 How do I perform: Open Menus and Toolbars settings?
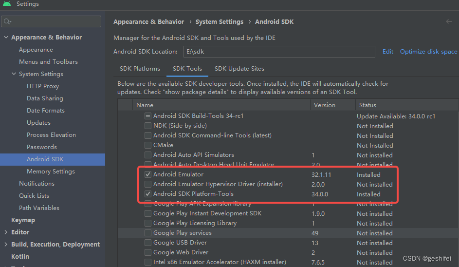point(48,61)
